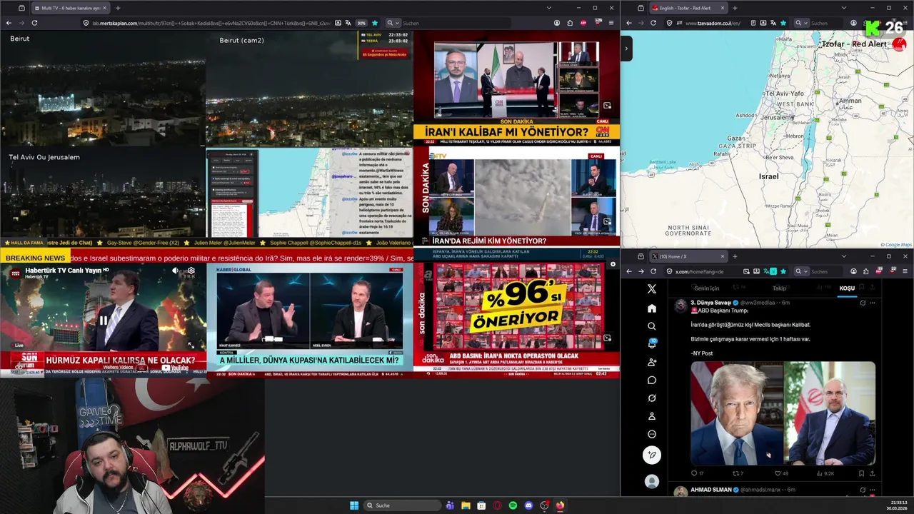Screen dimensions: 914x514
Task: Reply to the 3. Dünya Savaşı post
Action: coord(697,473)
